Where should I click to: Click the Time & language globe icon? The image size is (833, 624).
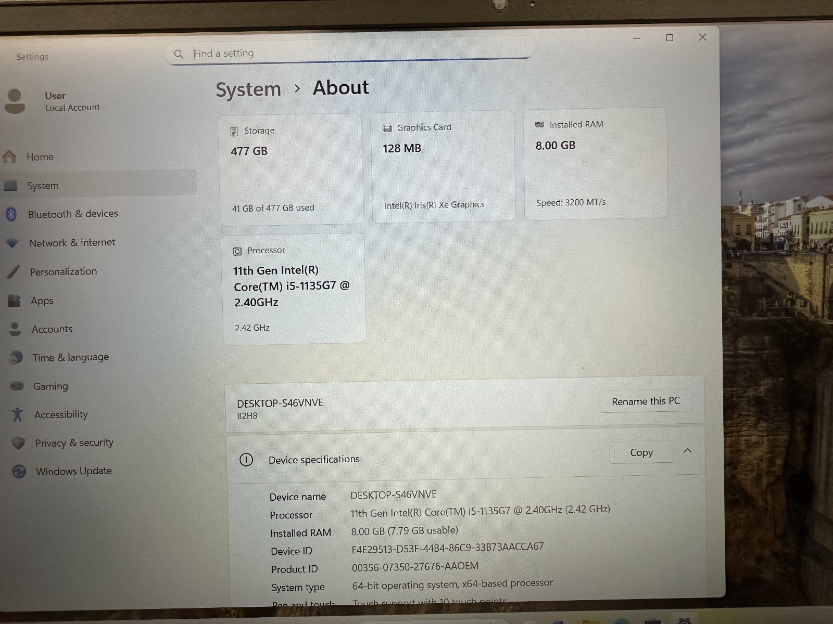[x=17, y=357]
